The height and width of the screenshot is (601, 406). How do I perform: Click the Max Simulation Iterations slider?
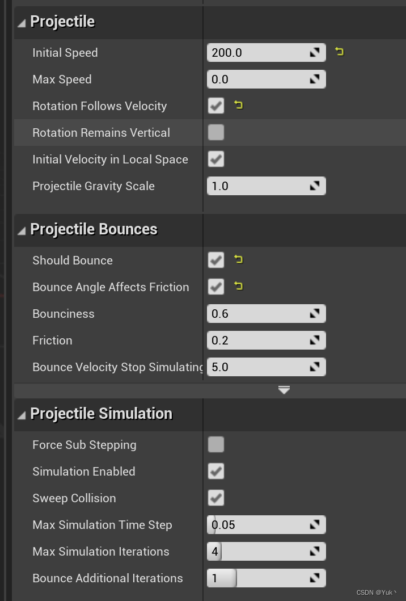point(261,551)
